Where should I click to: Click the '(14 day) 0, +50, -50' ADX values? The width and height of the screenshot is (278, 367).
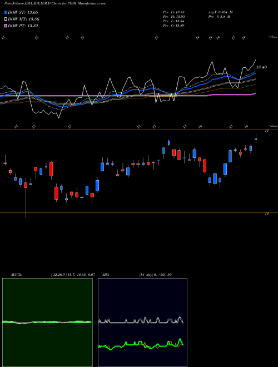[x=155, y=275]
